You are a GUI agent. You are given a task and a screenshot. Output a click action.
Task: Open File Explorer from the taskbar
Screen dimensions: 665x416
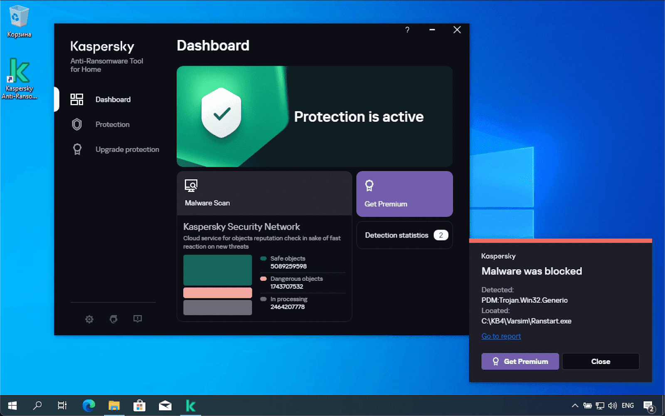[x=114, y=406]
